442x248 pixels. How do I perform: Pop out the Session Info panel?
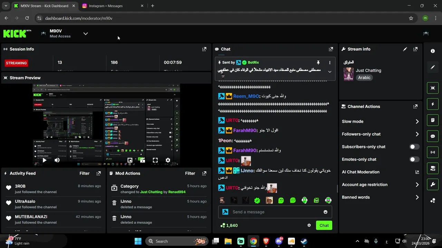(204, 49)
